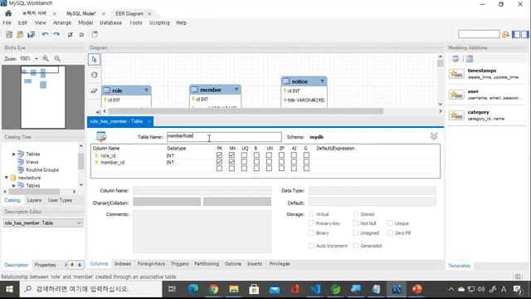Zoom in on Bird's Eye view
The width and height of the screenshot is (531, 299).
point(46,59)
